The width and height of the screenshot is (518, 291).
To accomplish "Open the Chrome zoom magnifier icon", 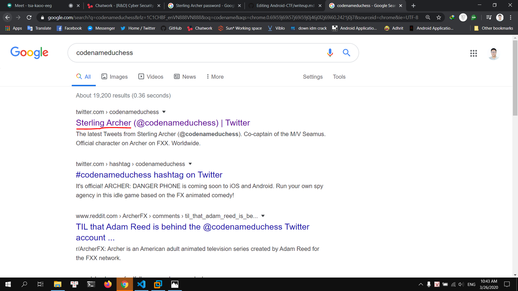I will [x=428, y=18].
